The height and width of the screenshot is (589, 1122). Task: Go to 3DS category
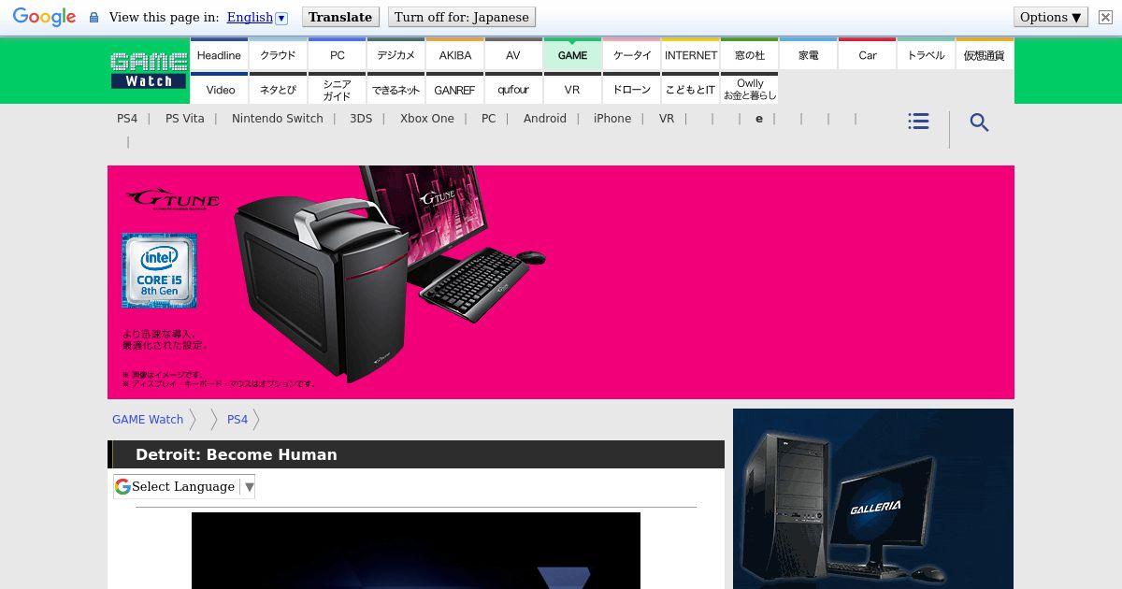pyautogui.click(x=361, y=119)
